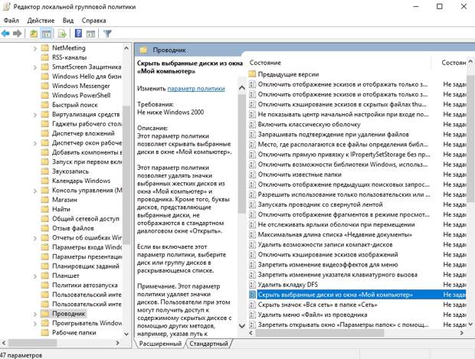475x359 pixels.
Task: Toggle the Show/Hide console tree icon
Action: point(46,33)
